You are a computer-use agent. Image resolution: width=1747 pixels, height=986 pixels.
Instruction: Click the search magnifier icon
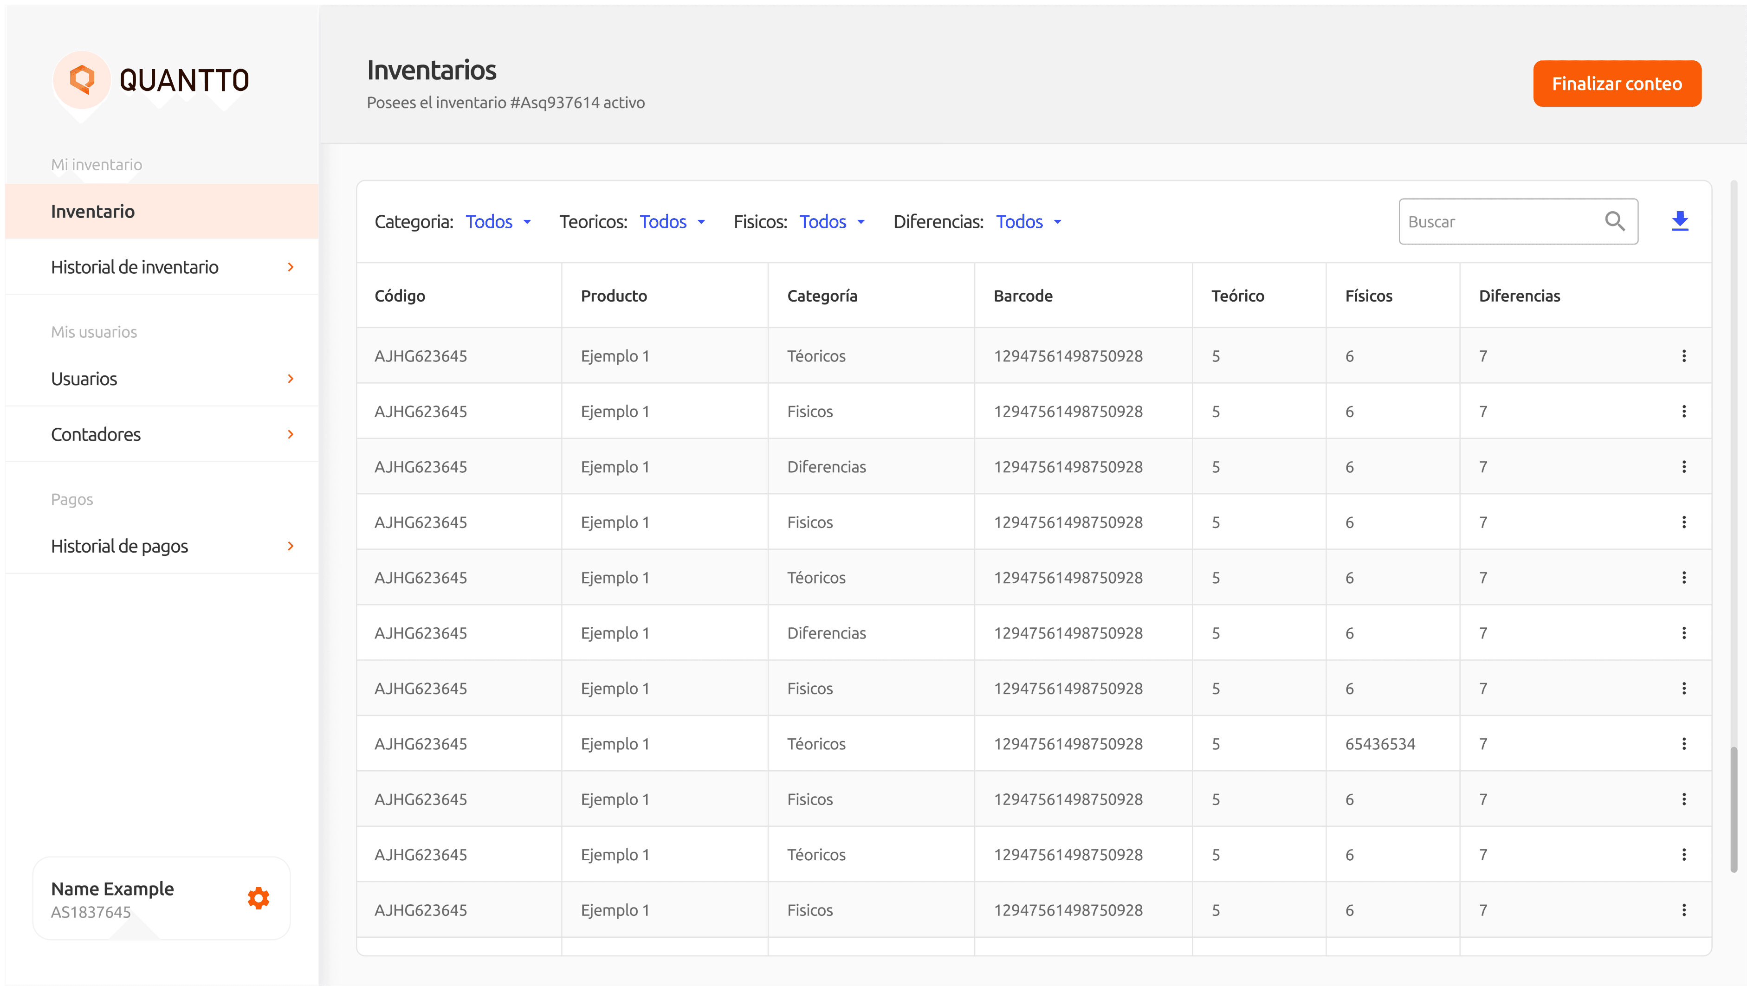(1615, 221)
